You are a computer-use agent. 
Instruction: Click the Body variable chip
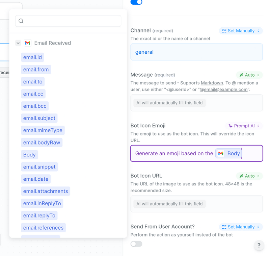29,155
